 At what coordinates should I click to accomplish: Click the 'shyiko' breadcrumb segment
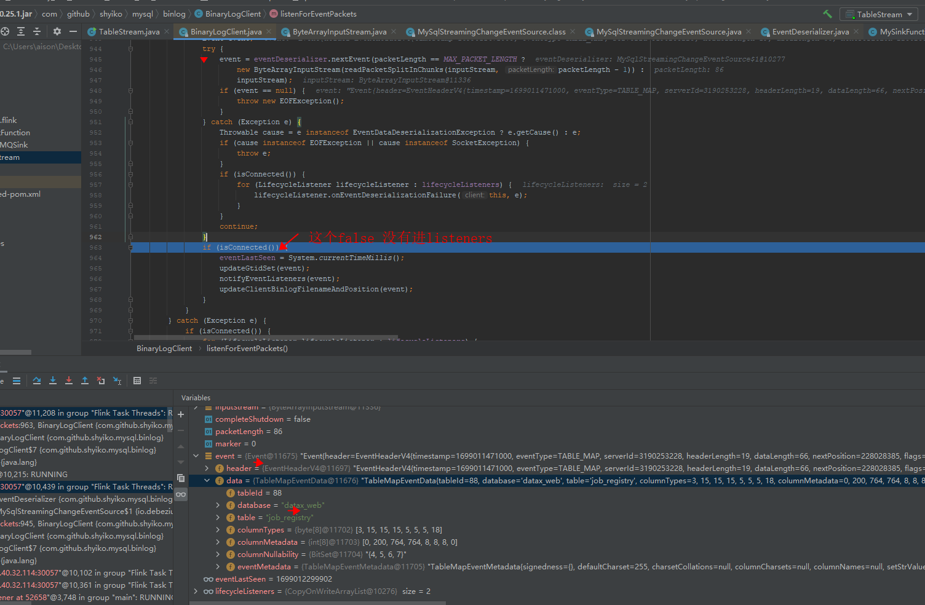pos(111,14)
